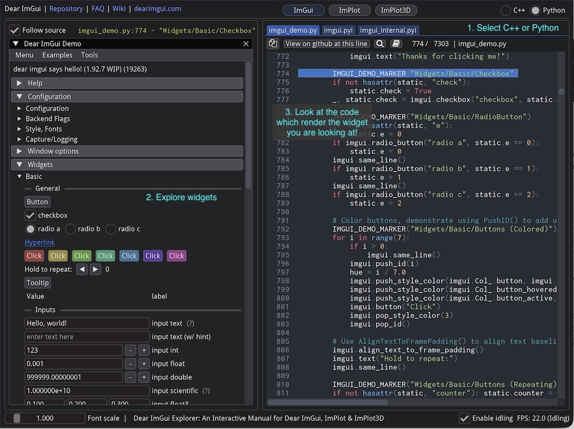This screenshot has height=429, width=574.
Task: Open the Hyperlink widget link
Action: click(39, 242)
